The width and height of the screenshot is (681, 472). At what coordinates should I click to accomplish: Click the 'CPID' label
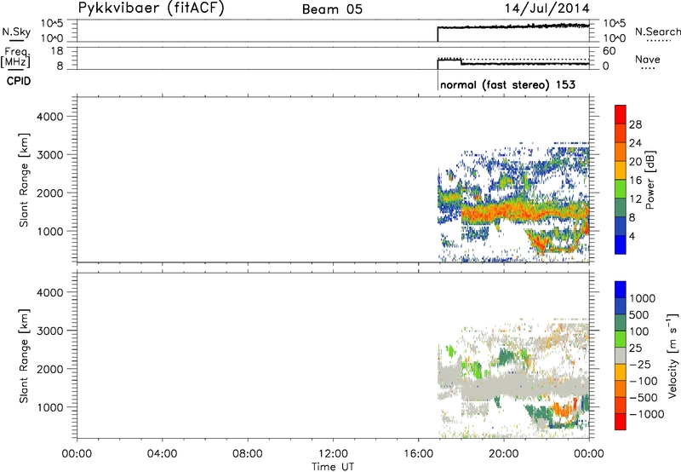click(x=19, y=81)
